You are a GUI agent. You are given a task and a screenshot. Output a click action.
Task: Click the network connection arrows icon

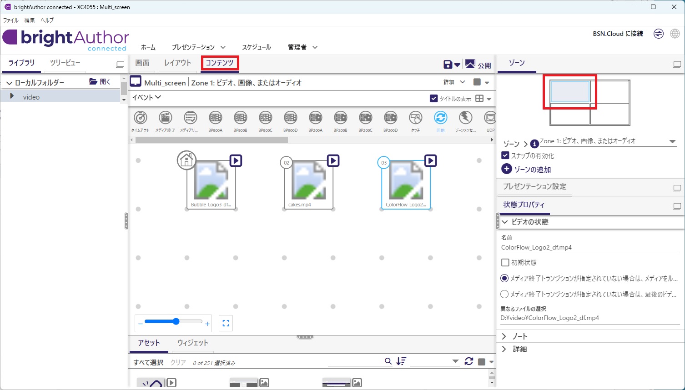coord(659,34)
